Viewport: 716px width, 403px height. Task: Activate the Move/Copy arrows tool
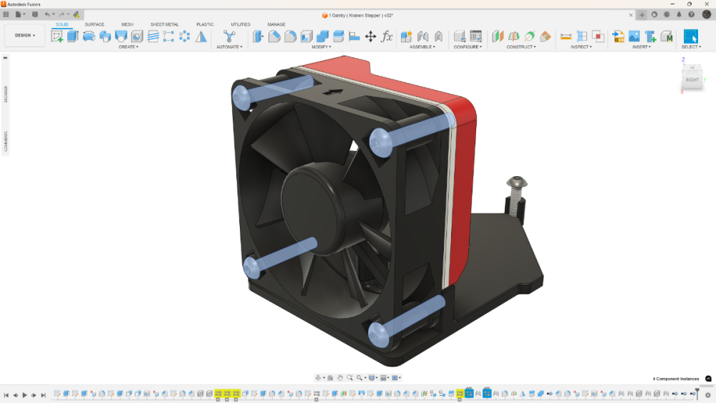tap(370, 37)
